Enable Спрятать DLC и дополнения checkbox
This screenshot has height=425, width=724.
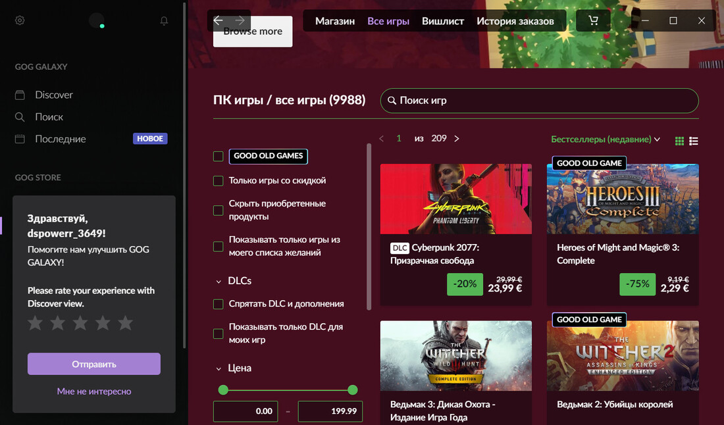[x=219, y=304]
